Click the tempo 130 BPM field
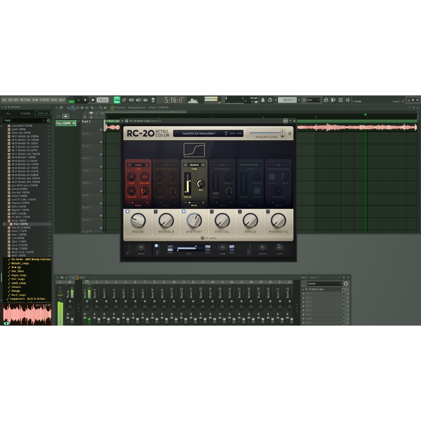Screen dimensions: 421x421 102,100
